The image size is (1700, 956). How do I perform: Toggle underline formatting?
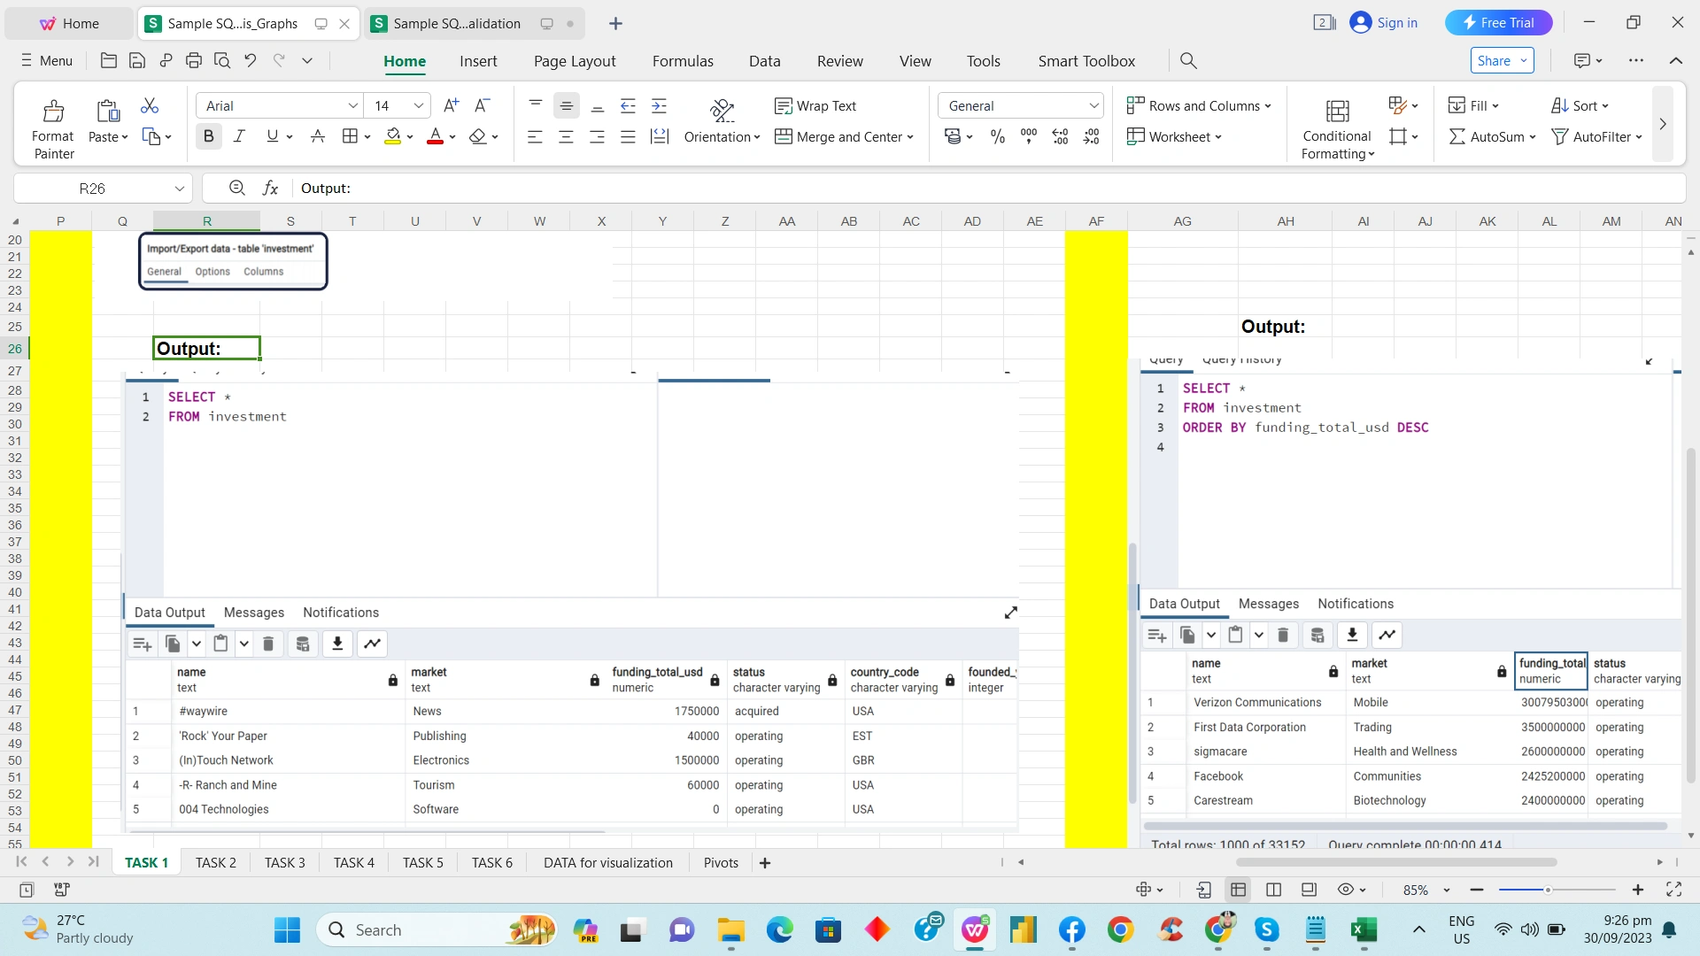pos(271,135)
